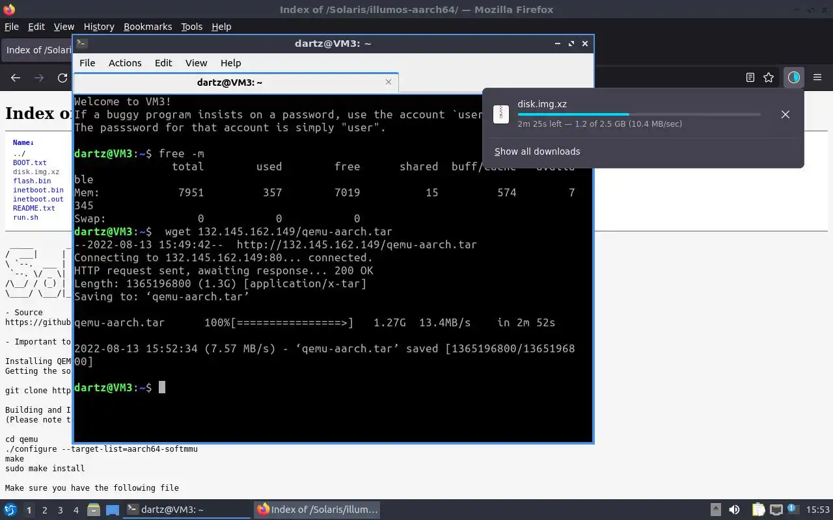
Task: Click the 15:53 panel clock
Action: coord(817,510)
